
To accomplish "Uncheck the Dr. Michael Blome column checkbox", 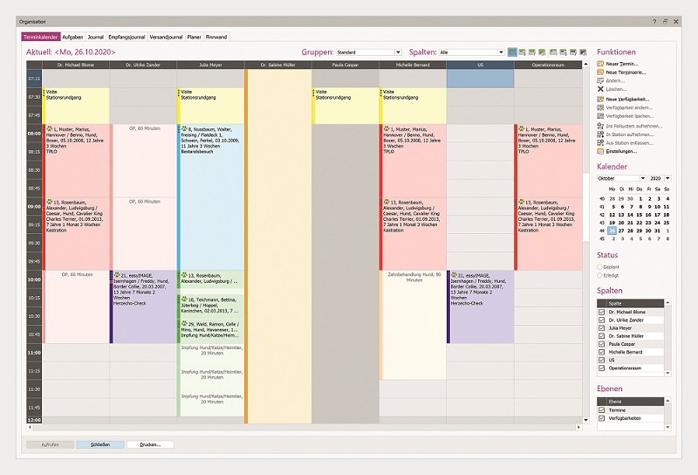I will point(601,312).
